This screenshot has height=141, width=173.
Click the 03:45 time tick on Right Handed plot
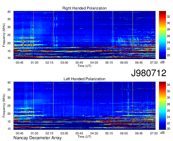pos(79,63)
